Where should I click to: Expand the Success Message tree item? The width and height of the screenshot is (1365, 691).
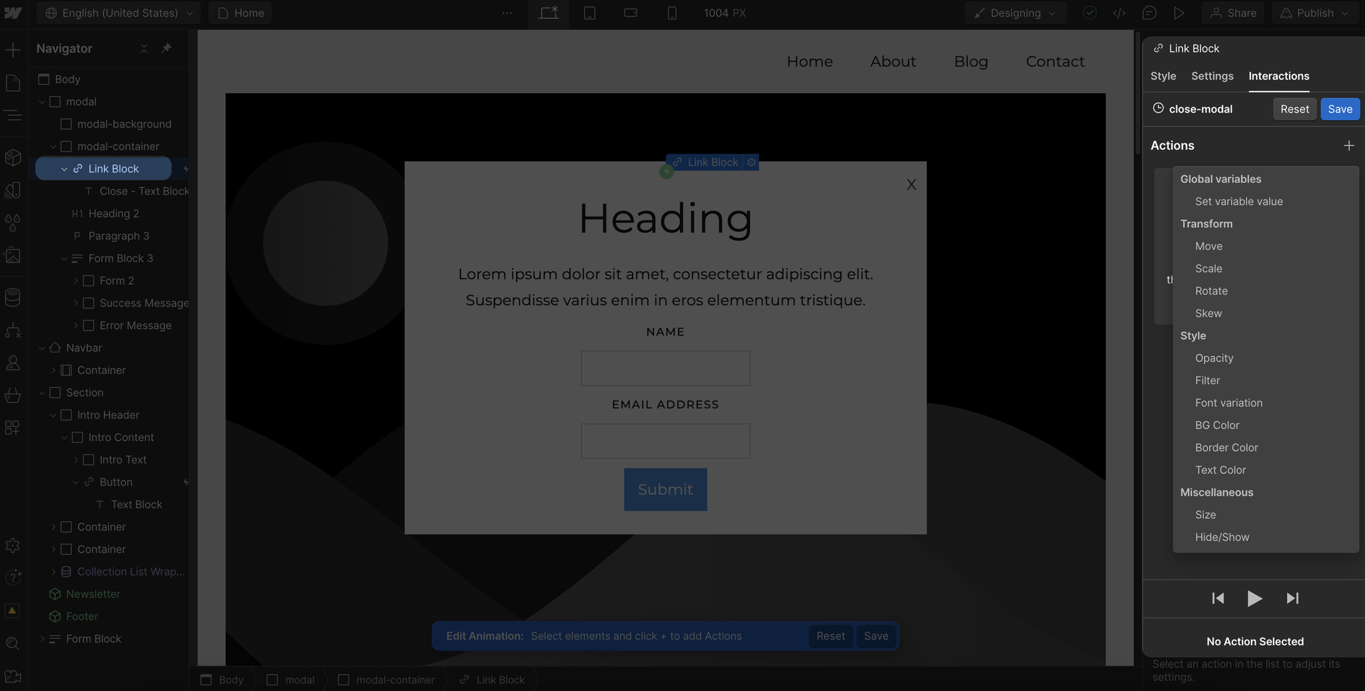tap(76, 303)
